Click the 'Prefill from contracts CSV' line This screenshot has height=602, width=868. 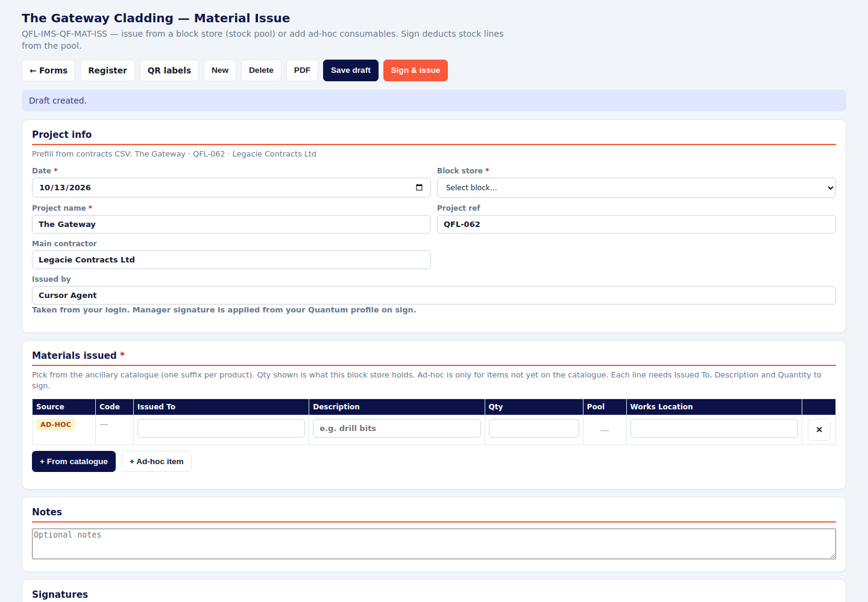tap(174, 154)
